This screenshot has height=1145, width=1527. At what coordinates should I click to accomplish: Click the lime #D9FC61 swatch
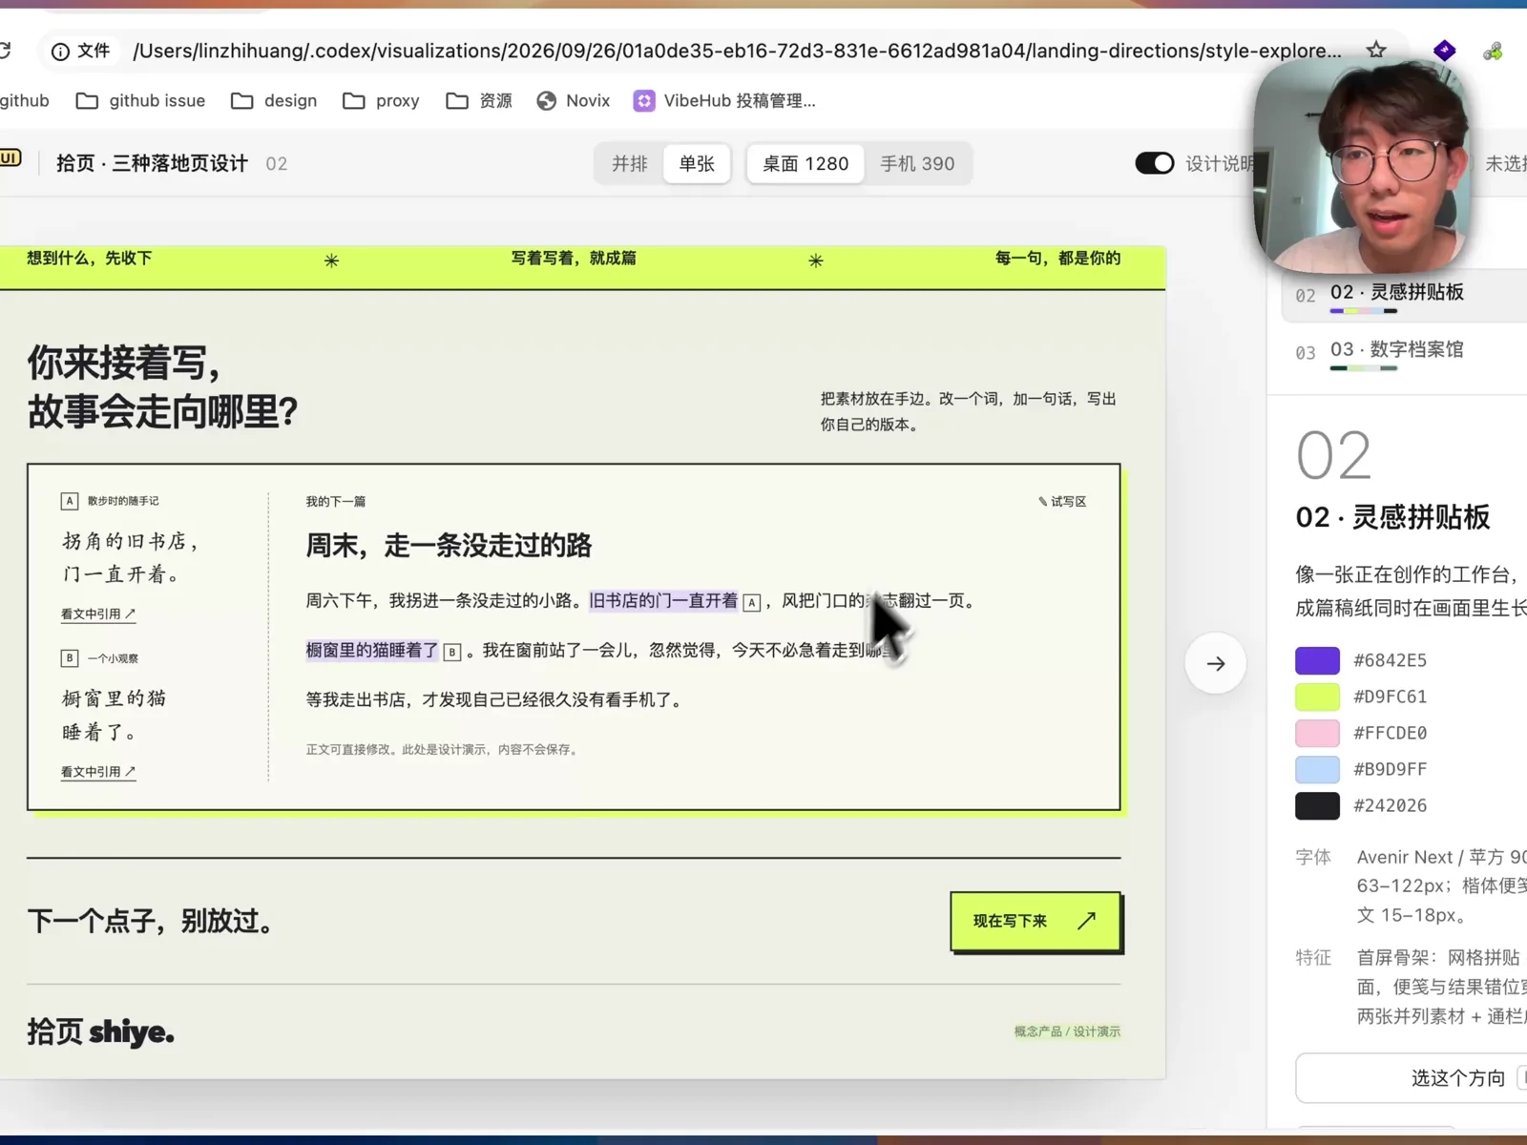tap(1317, 697)
